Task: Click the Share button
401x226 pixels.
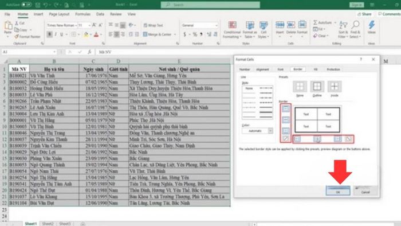Action: 364,14
